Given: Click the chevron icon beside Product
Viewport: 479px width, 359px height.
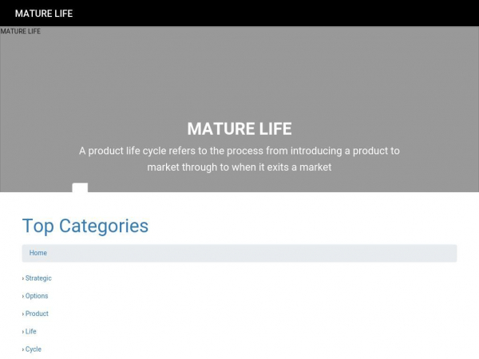Looking at the screenshot, I should coord(23,314).
